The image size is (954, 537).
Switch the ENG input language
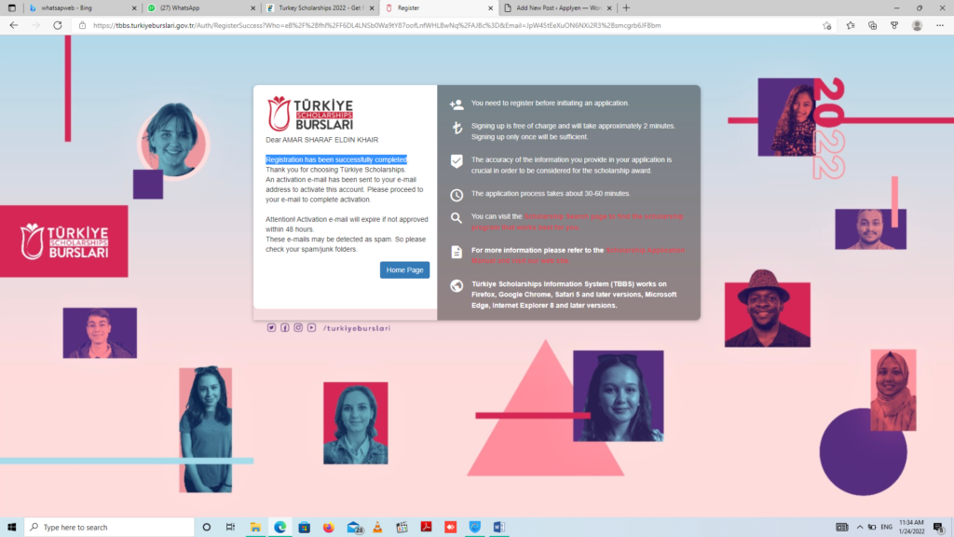coord(887,528)
